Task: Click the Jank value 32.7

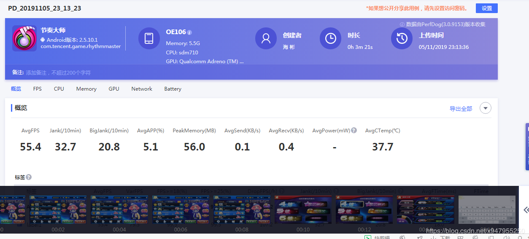Action: pyautogui.click(x=65, y=147)
